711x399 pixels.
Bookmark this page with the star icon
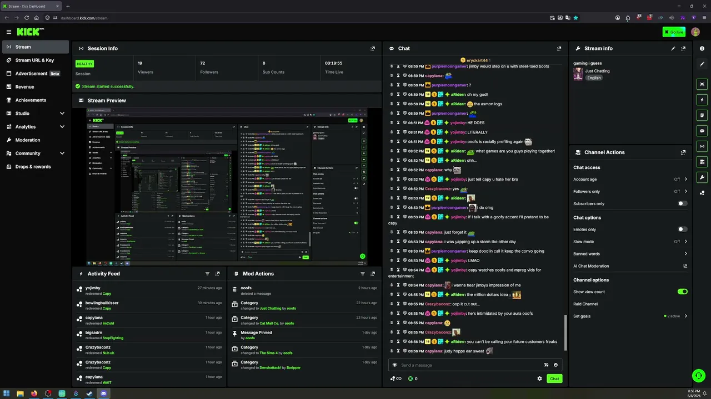coord(575,18)
